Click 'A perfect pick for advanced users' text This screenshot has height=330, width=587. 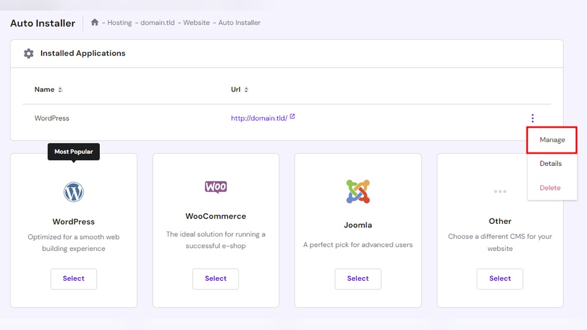click(x=358, y=245)
